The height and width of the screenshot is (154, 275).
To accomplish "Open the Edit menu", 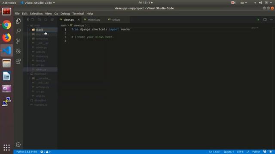I will click(24, 14).
